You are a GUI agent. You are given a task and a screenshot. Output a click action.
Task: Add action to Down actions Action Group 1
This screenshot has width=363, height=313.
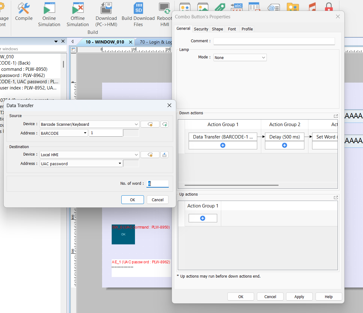click(x=223, y=145)
